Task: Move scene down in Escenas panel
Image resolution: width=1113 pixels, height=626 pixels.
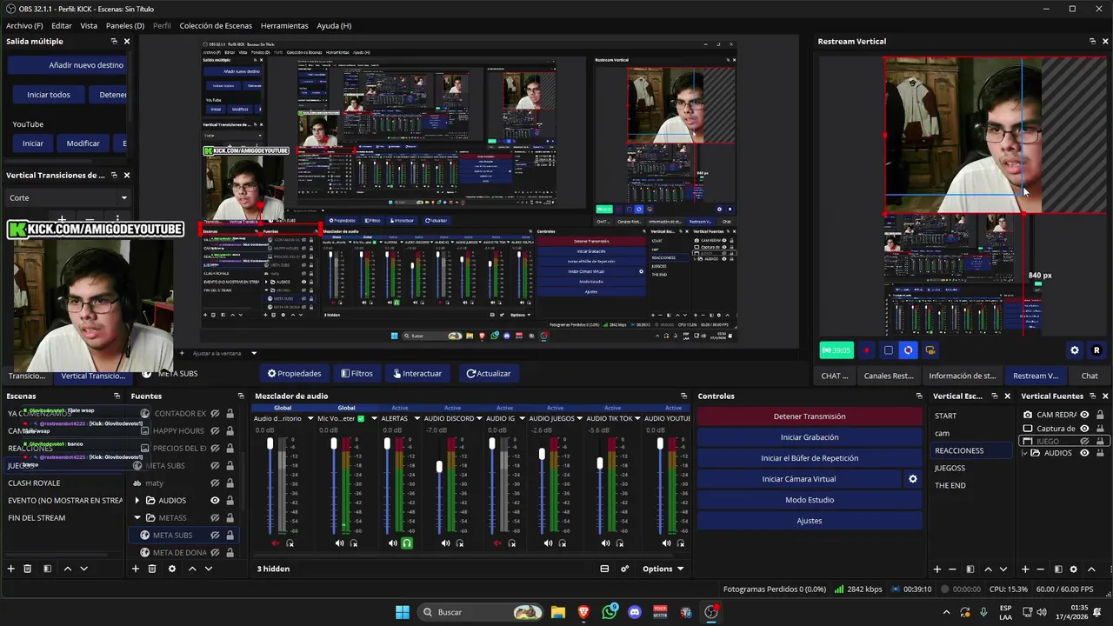Action: (84, 569)
